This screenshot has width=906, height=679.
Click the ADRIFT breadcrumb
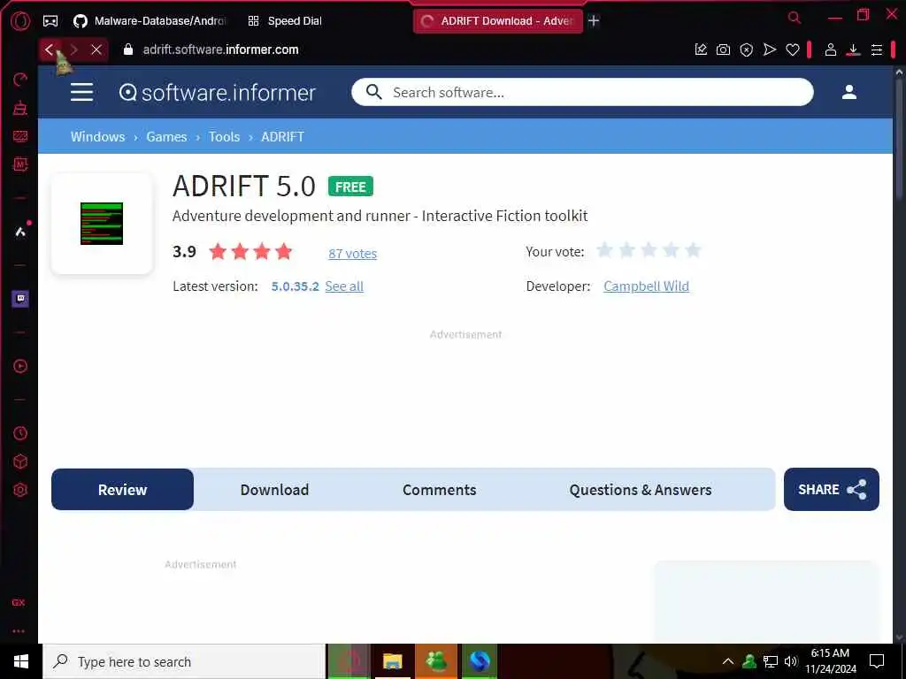[282, 137]
